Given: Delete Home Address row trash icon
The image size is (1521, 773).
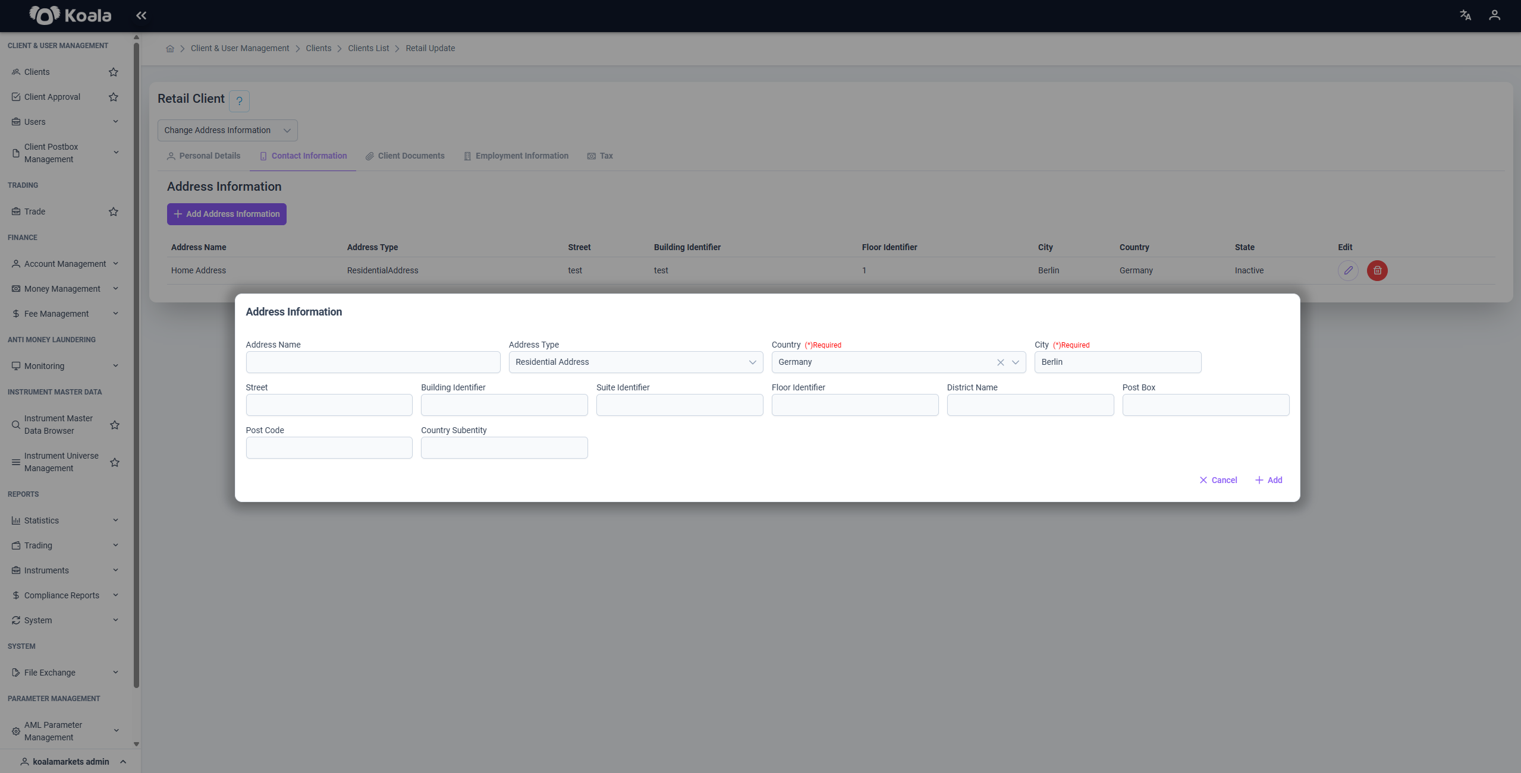Looking at the screenshot, I should (x=1377, y=270).
